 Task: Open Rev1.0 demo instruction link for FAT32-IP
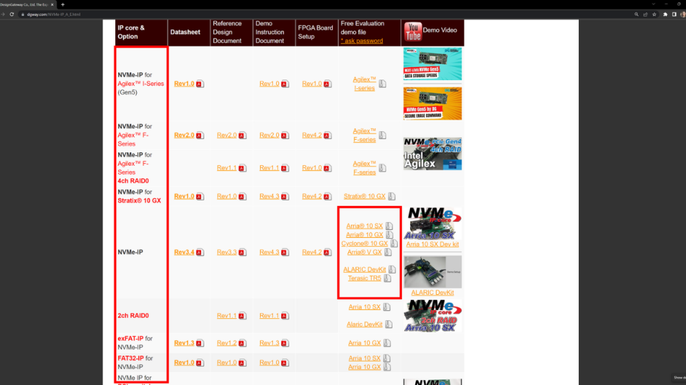click(269, 363)
